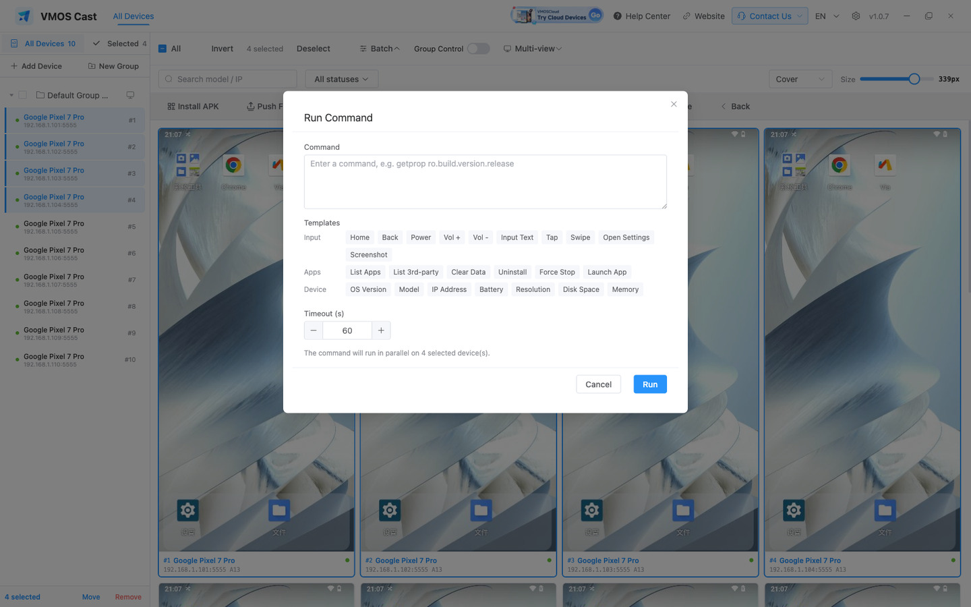Increase timeout with the plus button
Screen dimensions: 971x607
pos(381,330)
